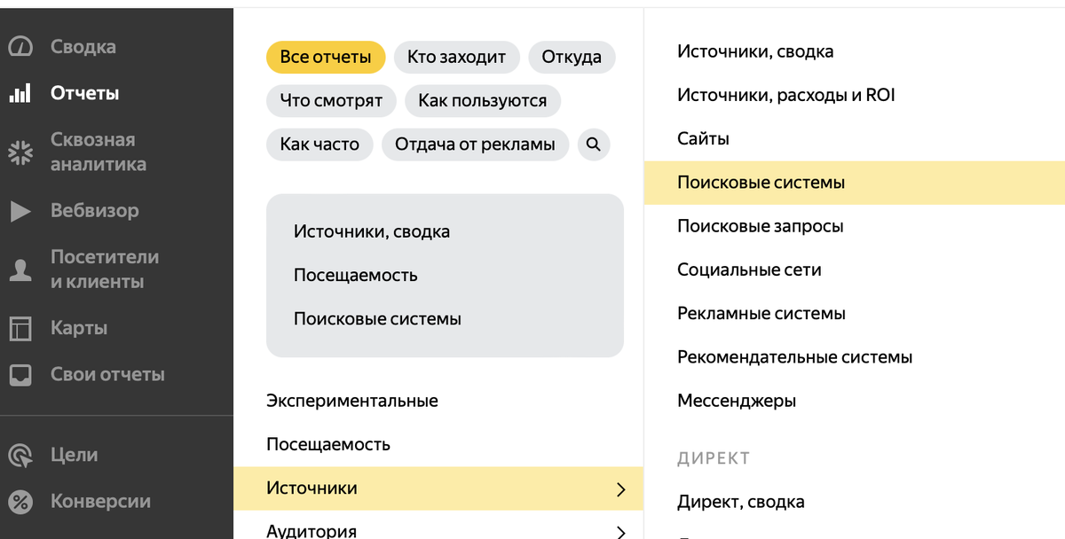Viewport: 1065px width, 539px height.
Task: Go to Вебвизор section
Action: 95,211
